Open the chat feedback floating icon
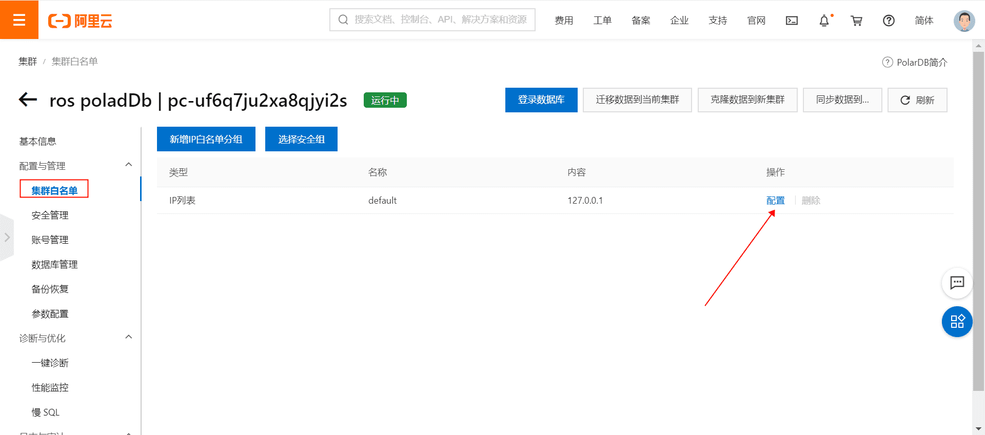Screen dimensions: 985x435 point(957,283)
